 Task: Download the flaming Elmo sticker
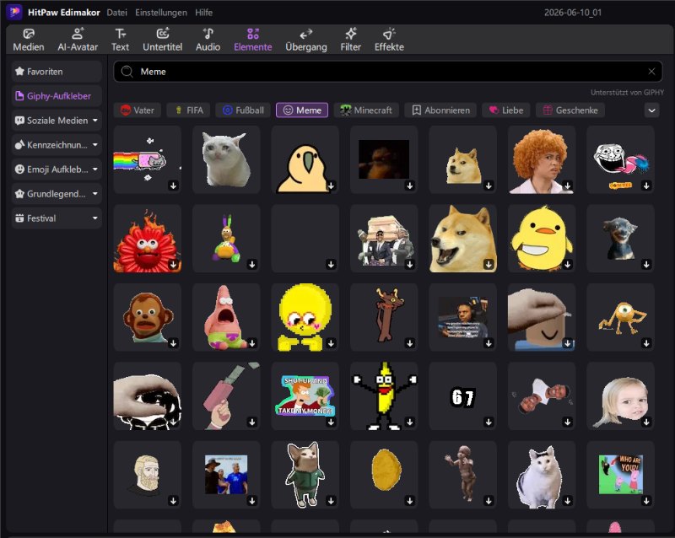click(x=174, y=264)
